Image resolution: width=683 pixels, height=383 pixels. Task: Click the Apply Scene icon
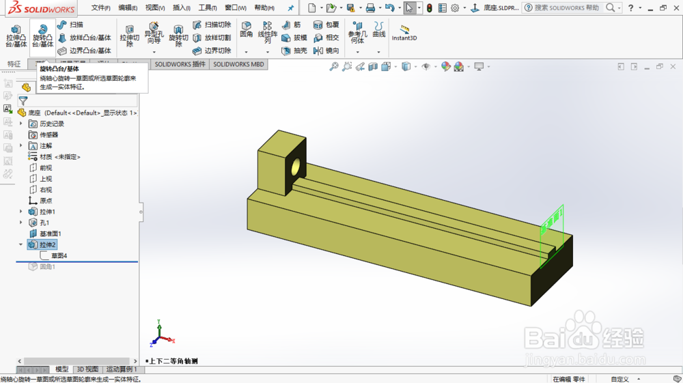459,67
